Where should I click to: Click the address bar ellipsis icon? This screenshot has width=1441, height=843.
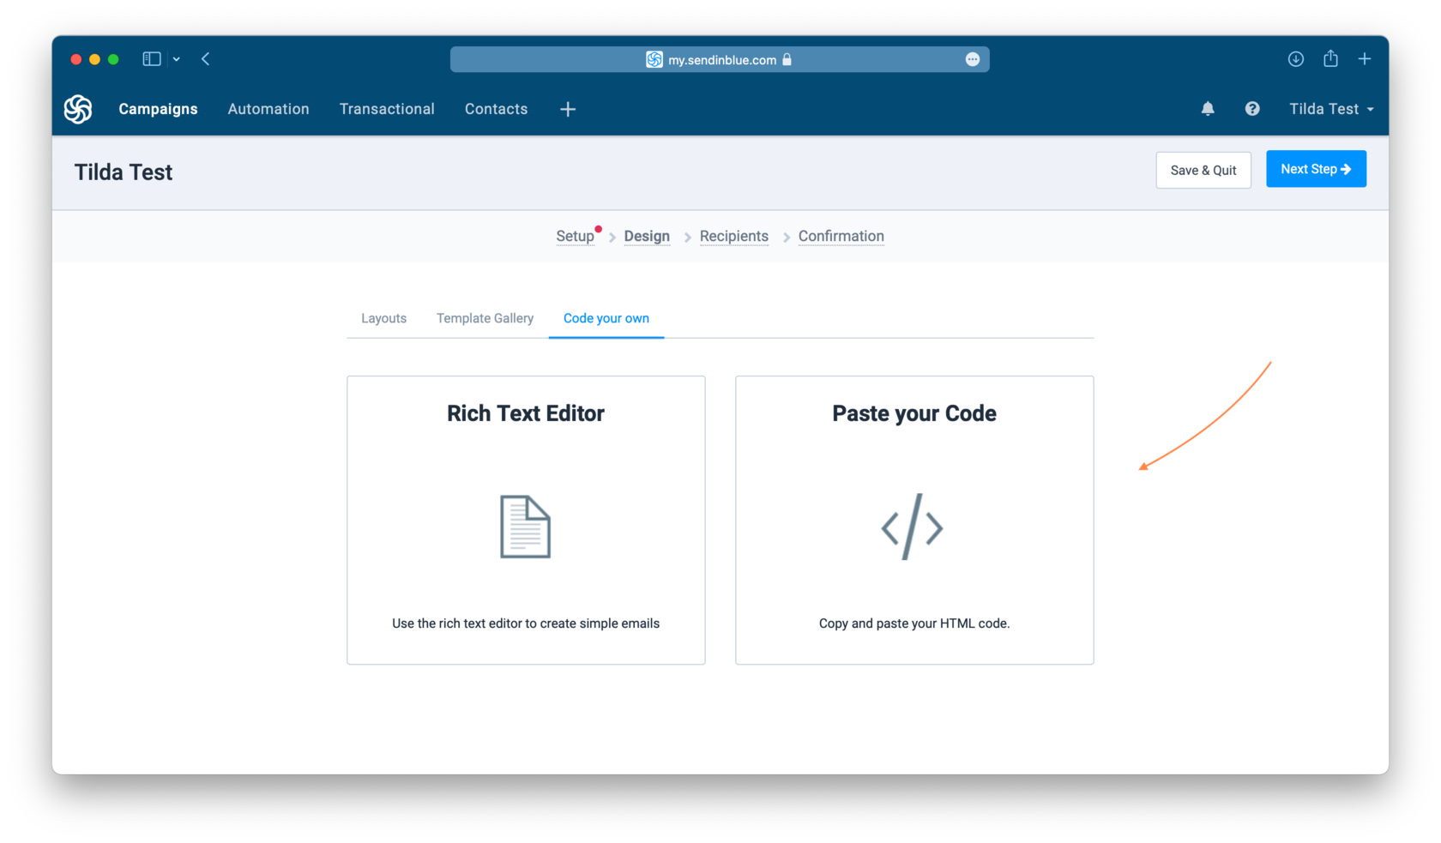coord(973,59)
